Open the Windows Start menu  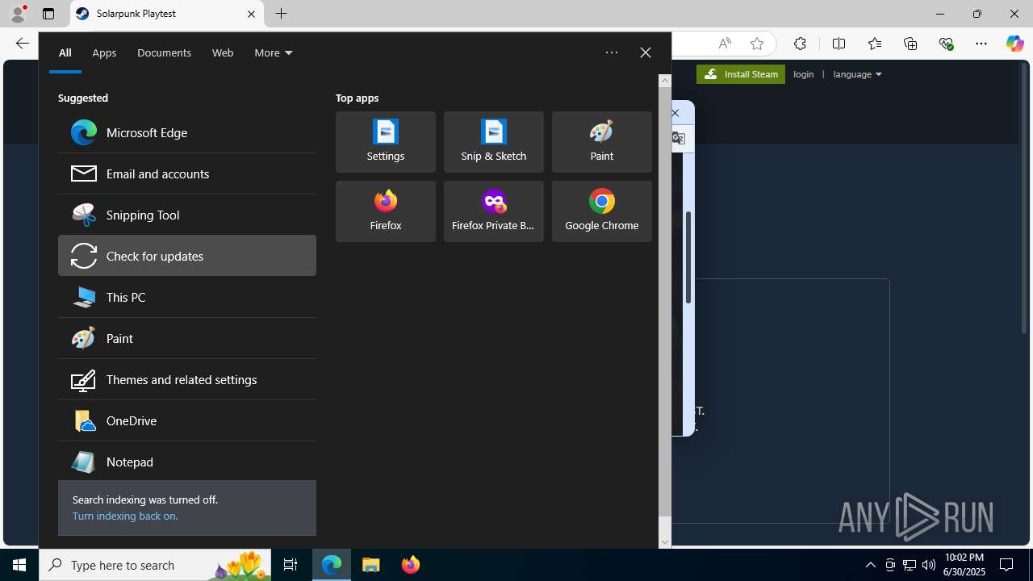pyautogui.click(x=19, y=565)
